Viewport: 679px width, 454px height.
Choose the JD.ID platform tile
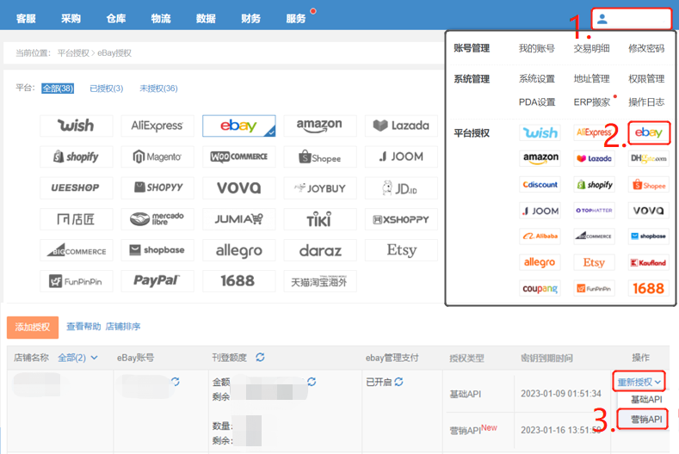pyautogui.click(x=401, y=187)
